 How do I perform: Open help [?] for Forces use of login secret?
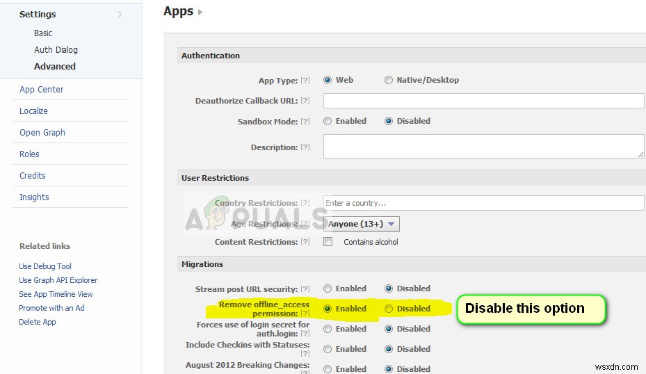(x=305, y=333)
